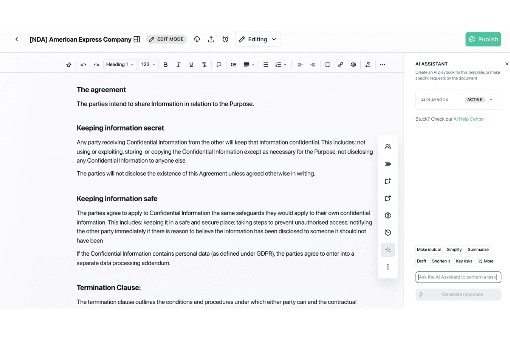This screenshot has height=340, width=510.
Task: Go back using the left arrow
Action: (x=17, y=39)
